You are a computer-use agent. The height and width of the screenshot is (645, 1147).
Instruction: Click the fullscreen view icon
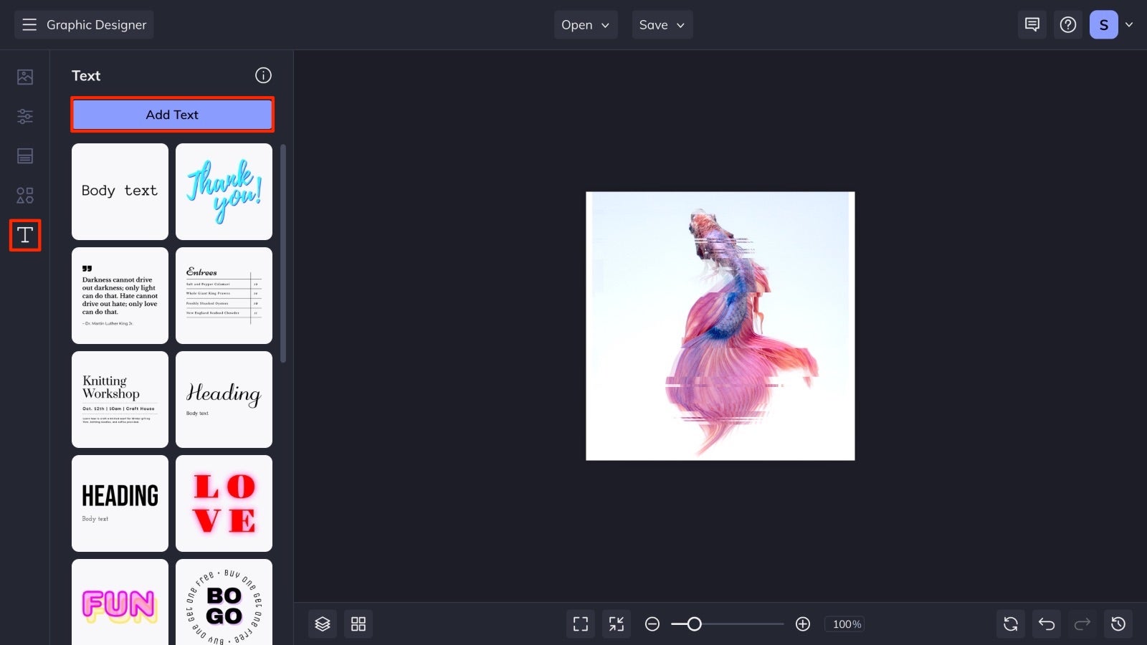580,623
